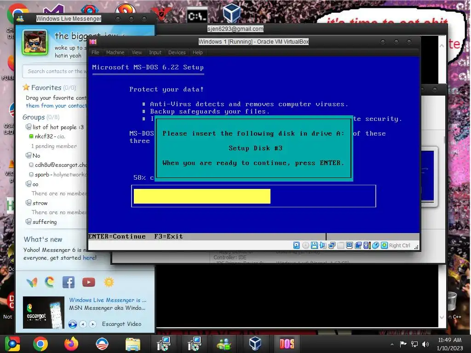The image size is (471, 353).
Task: Click ENTER=Continue in the DOS status line
Action: (x=117, y=236)
